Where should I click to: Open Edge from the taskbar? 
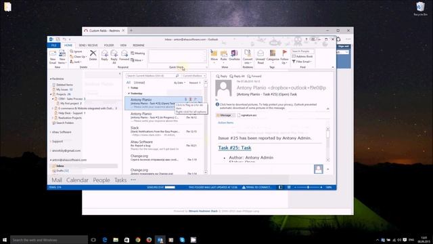pos(105,240)
